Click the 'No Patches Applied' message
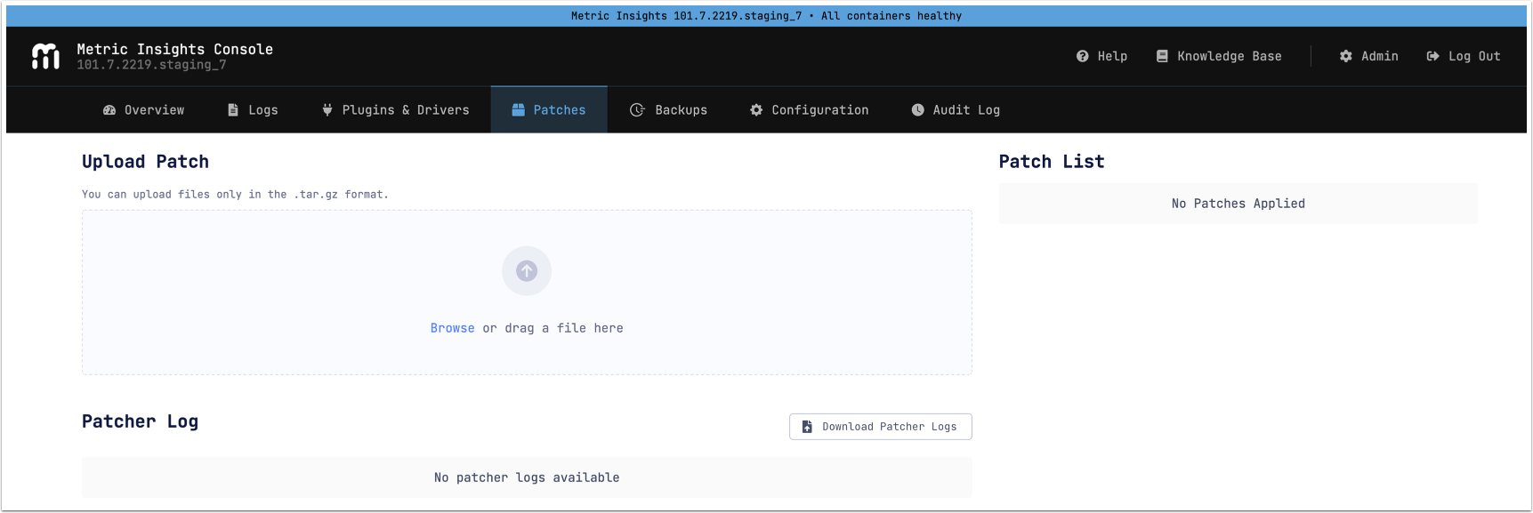 [x=1239, y=204]
